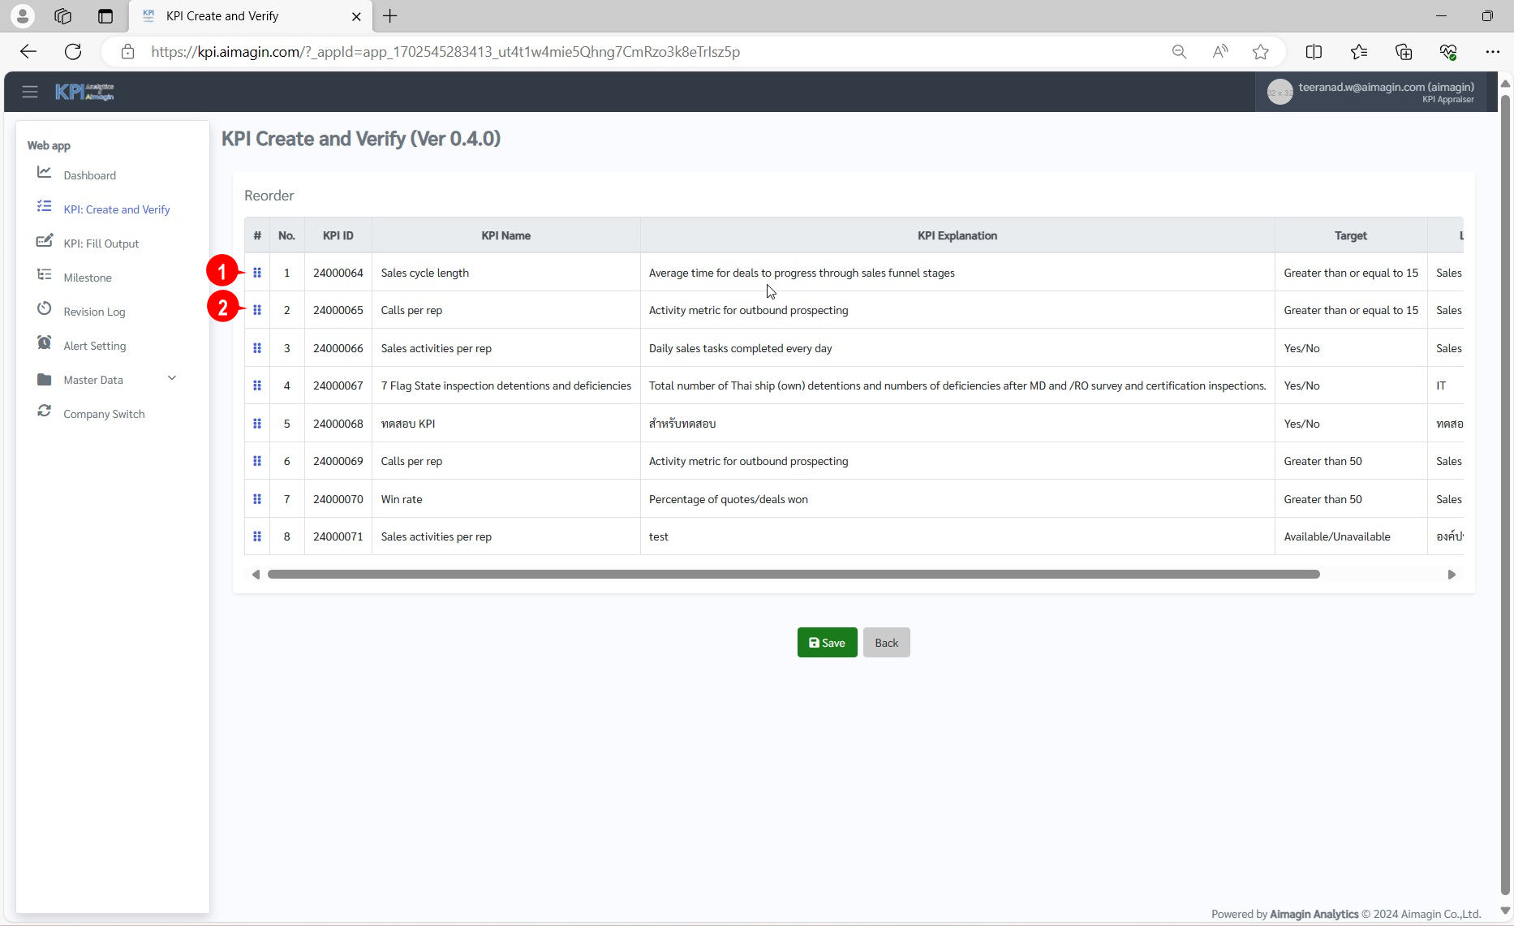Click the KPI: Fill Output edit icon
Image resolution: width=1514 pixels, height=926 pixels.
tap(45, 242)
